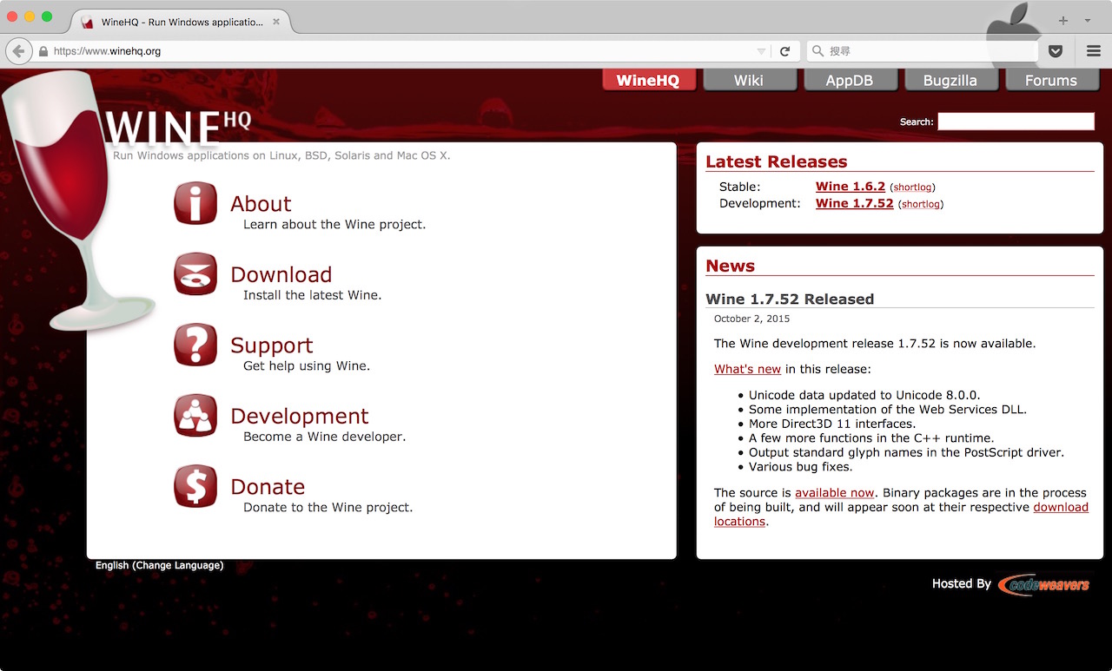This screenshot has width=1112, height=671.
Task: Click the red About info icon
Action: [195, 203]
